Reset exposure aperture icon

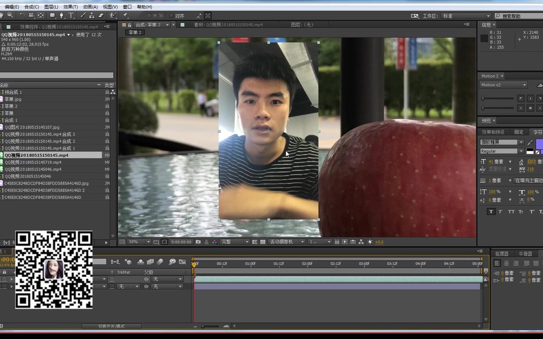click(x=370, y=242)
